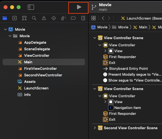The height and width of the screenshot is (139, 162).
Task: Select the Navigation Item row
Action: point(124,108)
